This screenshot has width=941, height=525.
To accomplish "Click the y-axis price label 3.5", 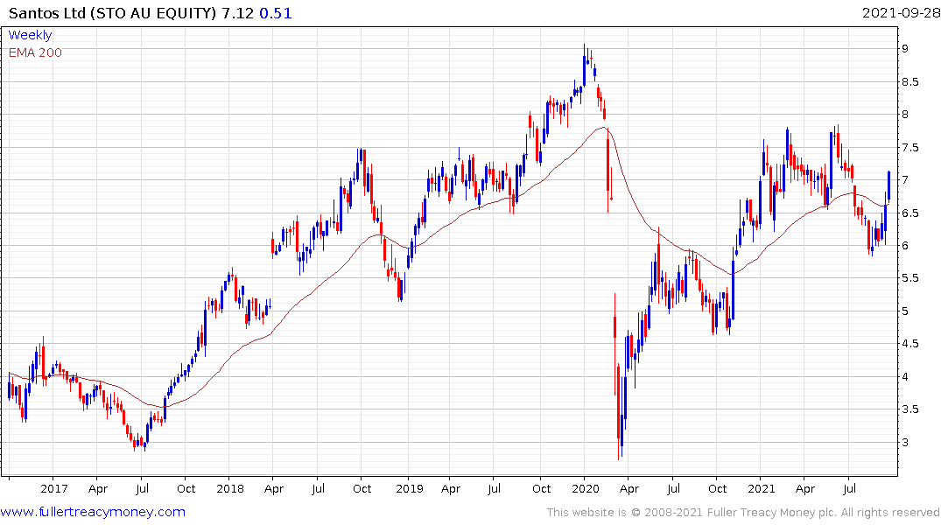I will click(x=909, y=409).
